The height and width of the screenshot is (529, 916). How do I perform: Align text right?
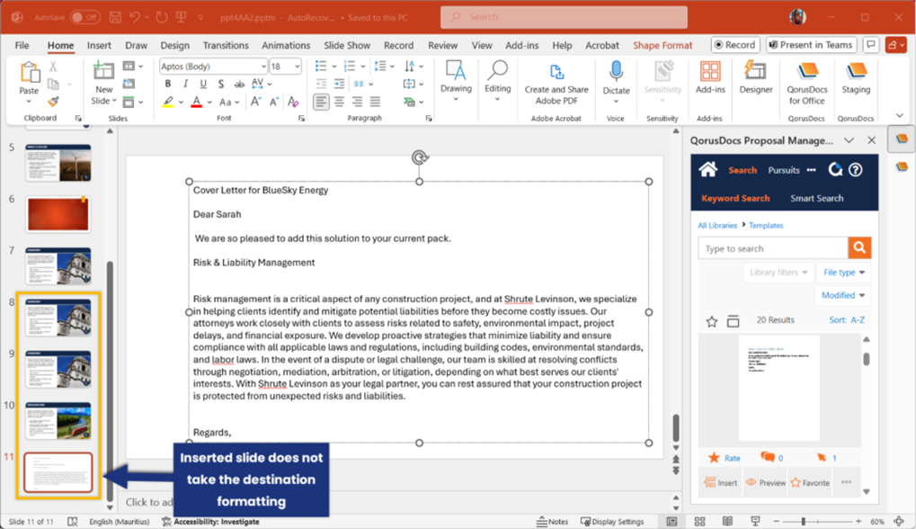[357, 102]
